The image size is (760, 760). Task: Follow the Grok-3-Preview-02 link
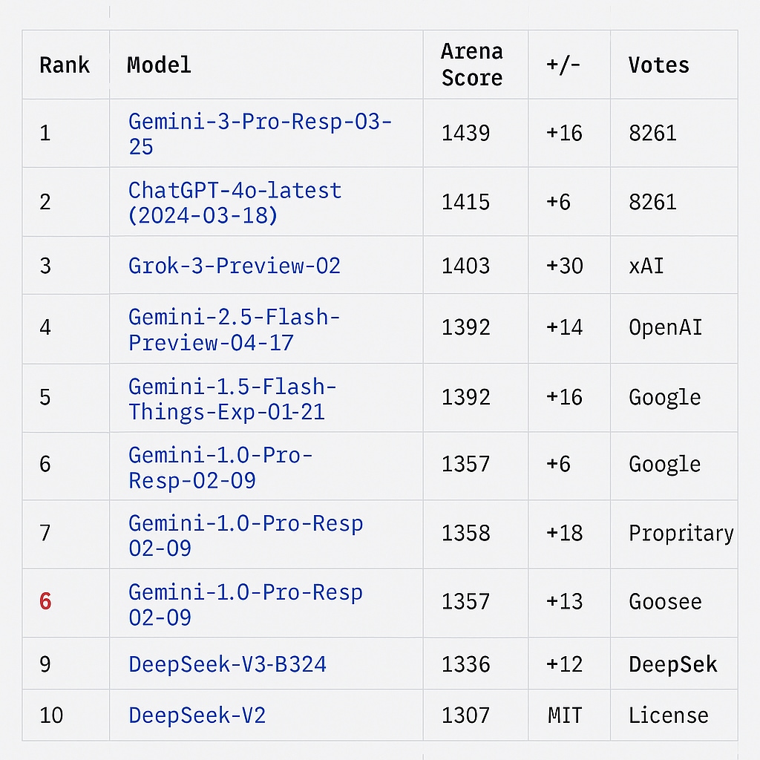click(x=235, y=266)
